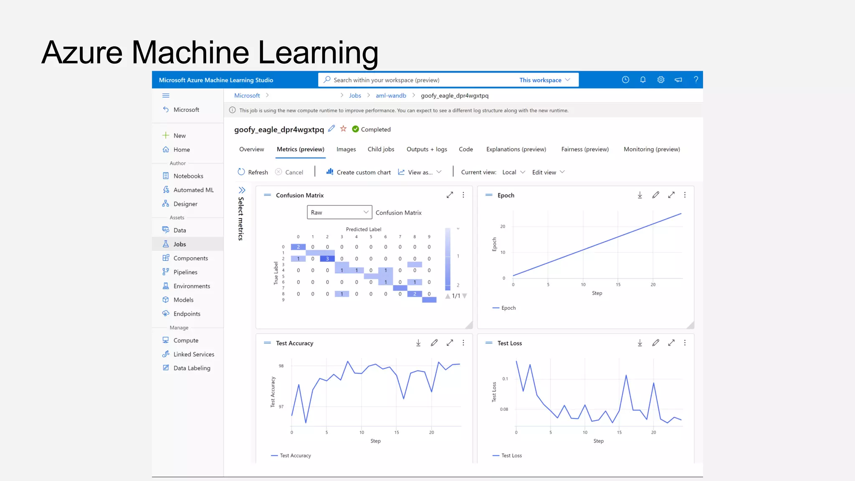Image resolution: width=855 pixels, height=481 pixels.
Task: Maximize the Confusion Matrix chart
Action: [450, 195]
